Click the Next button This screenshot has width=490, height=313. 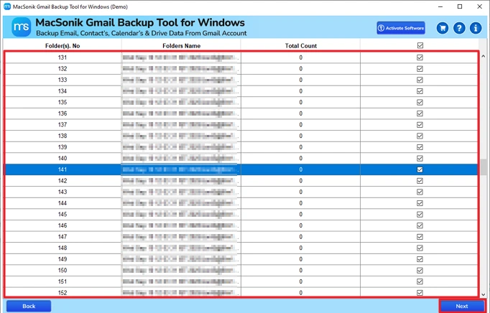coord(462,306)
